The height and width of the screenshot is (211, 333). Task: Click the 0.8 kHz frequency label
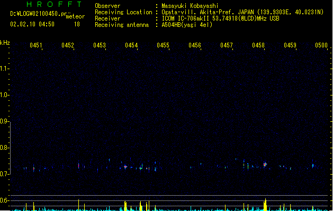coord(4,148)
